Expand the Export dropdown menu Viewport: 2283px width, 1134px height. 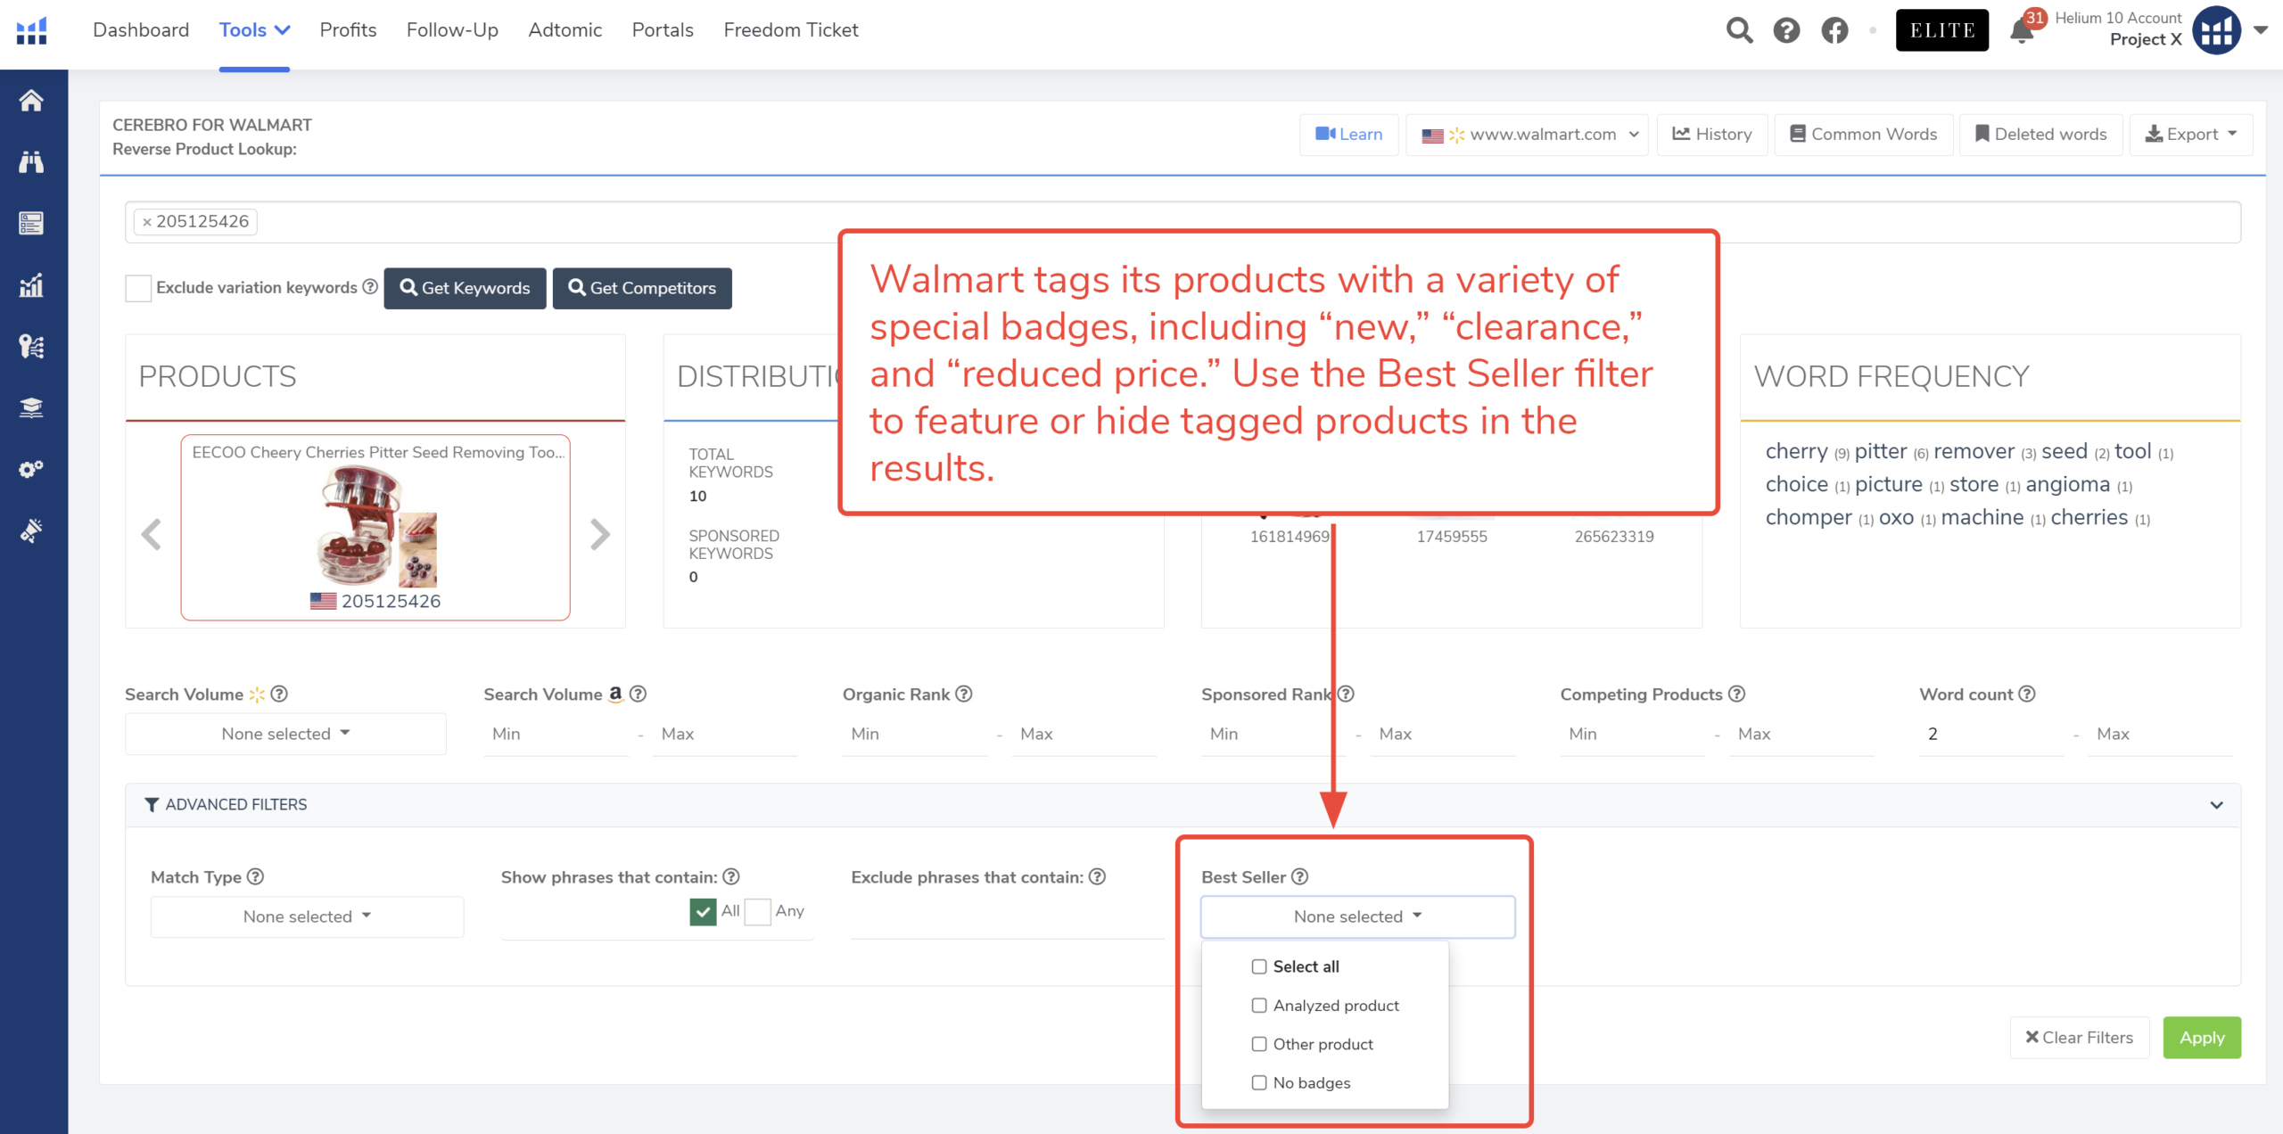(2191, 135)
